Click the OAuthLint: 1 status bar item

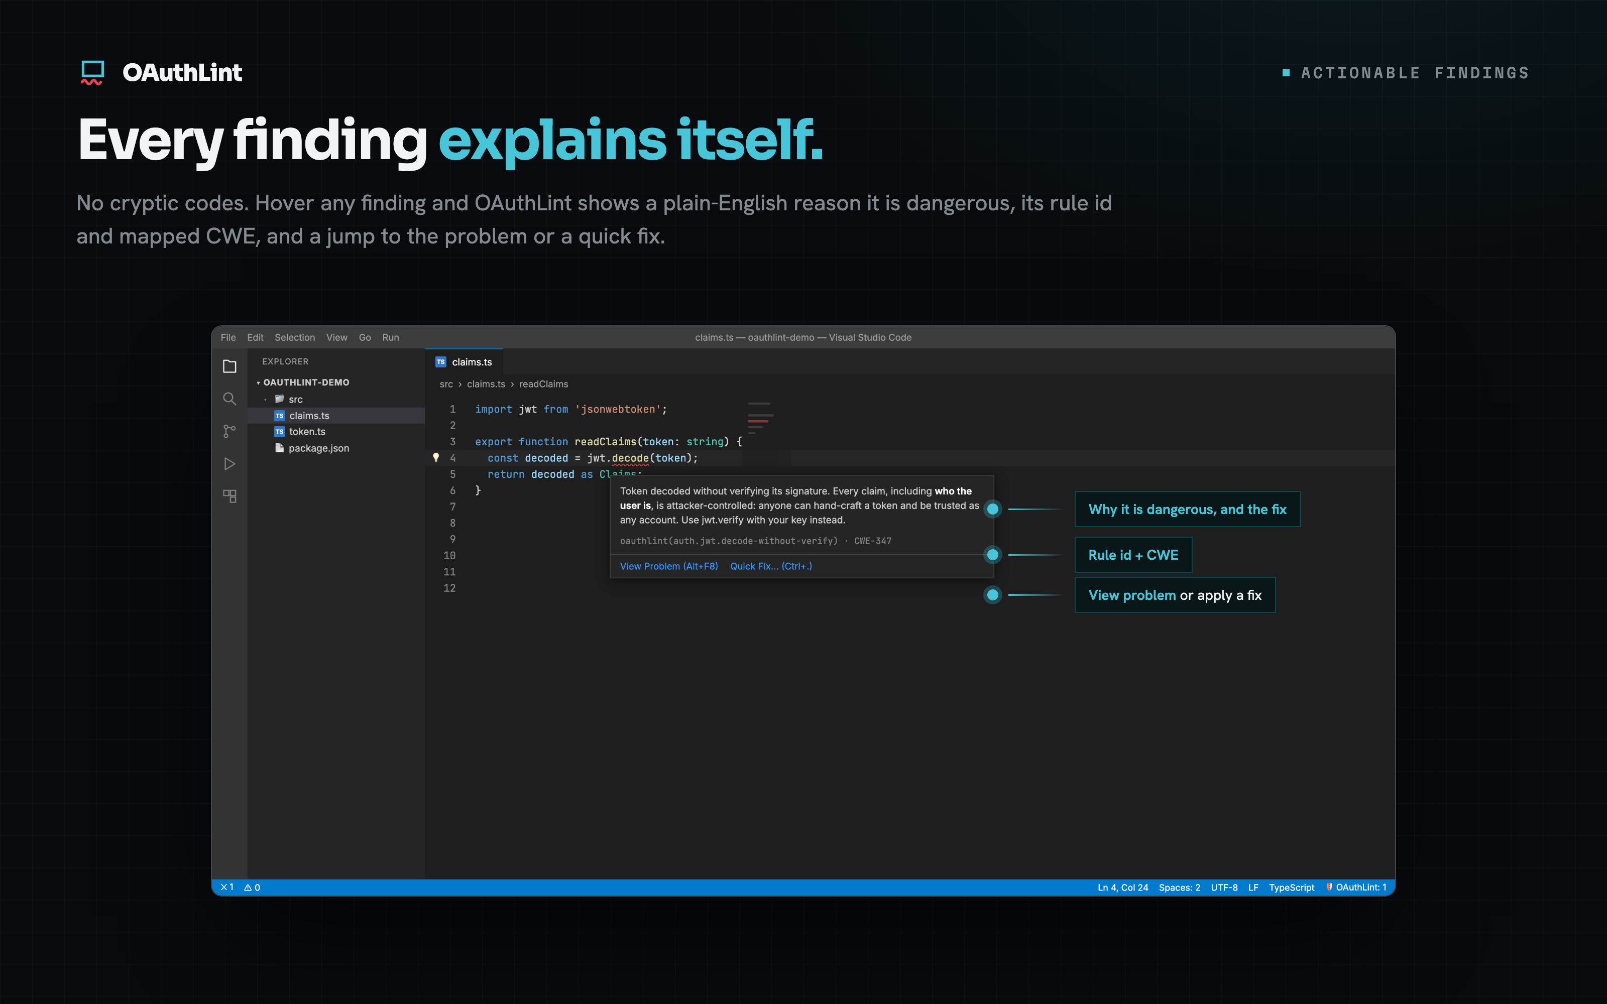tap(1356, 887)
